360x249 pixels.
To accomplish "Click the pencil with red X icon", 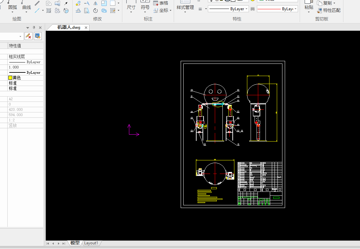I will pyautogui.click(x=29, y=36).
